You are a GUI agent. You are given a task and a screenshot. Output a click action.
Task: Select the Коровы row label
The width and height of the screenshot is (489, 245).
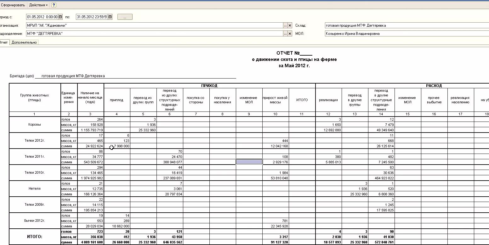35,124
